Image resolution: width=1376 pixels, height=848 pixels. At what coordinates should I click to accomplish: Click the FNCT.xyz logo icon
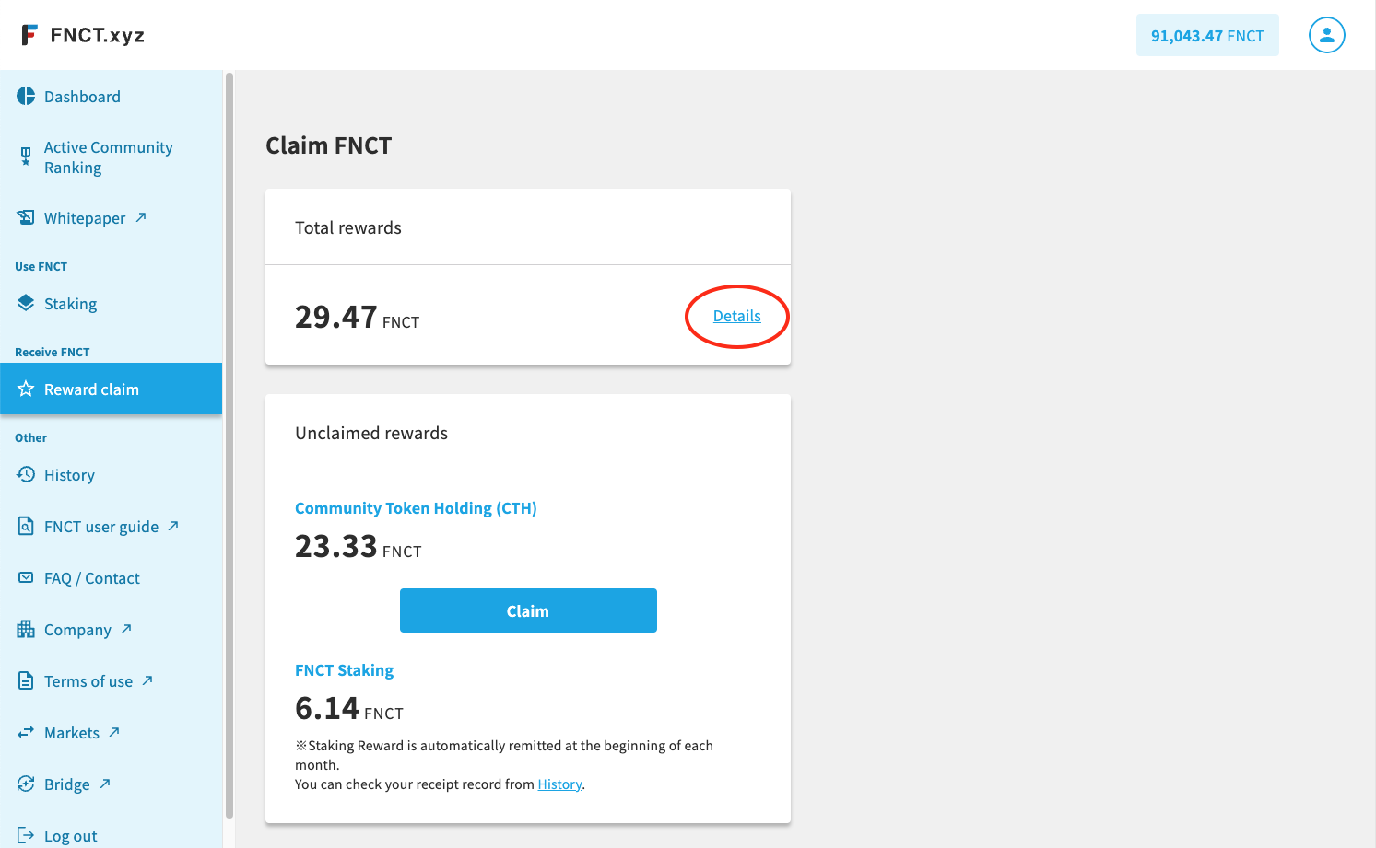point(29,35)
